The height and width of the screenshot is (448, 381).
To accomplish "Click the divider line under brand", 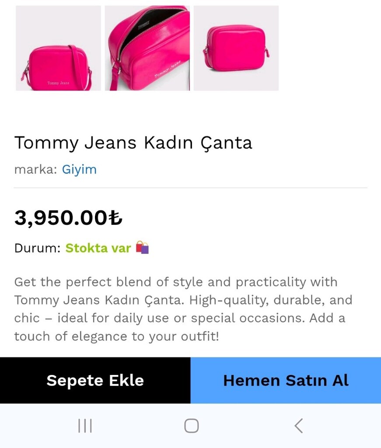I will (191, 188).
